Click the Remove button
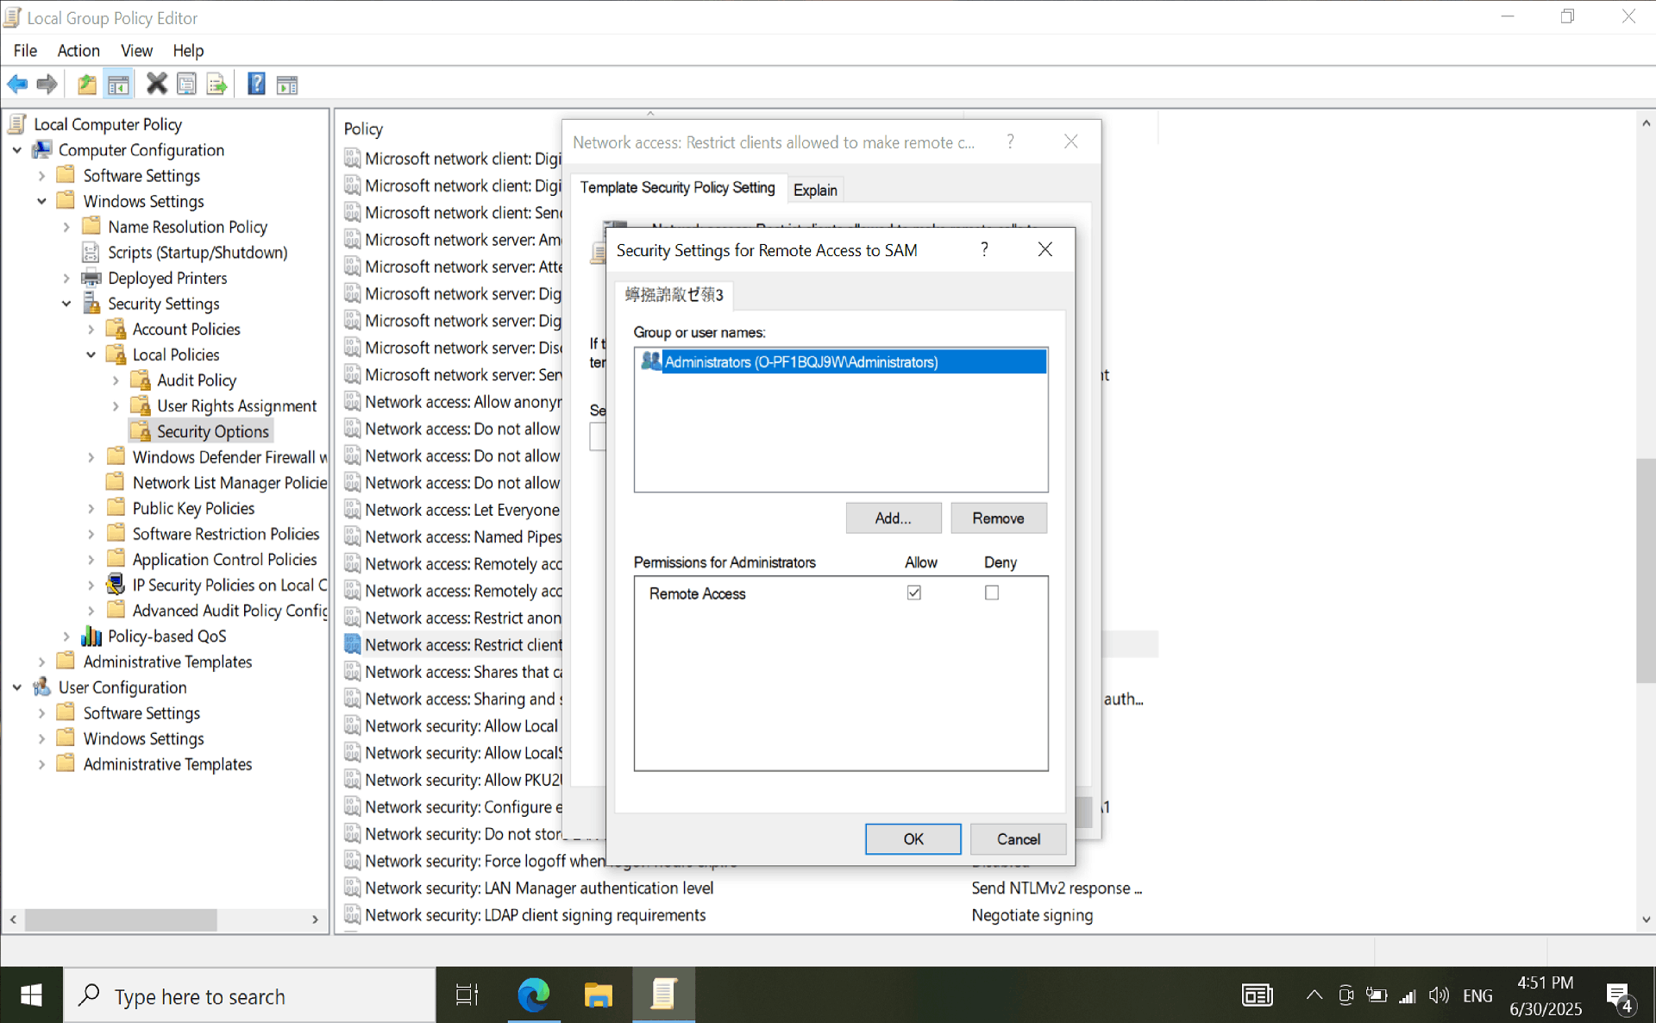Screen dimensions: 1656x1023 [x=998, y=518]
